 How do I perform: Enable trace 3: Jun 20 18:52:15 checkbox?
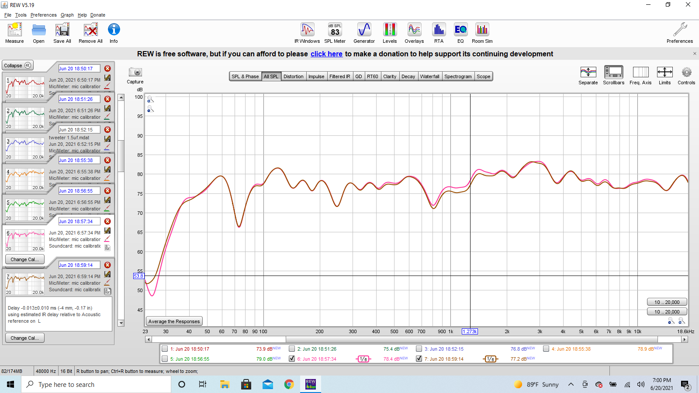coord(419,348)
